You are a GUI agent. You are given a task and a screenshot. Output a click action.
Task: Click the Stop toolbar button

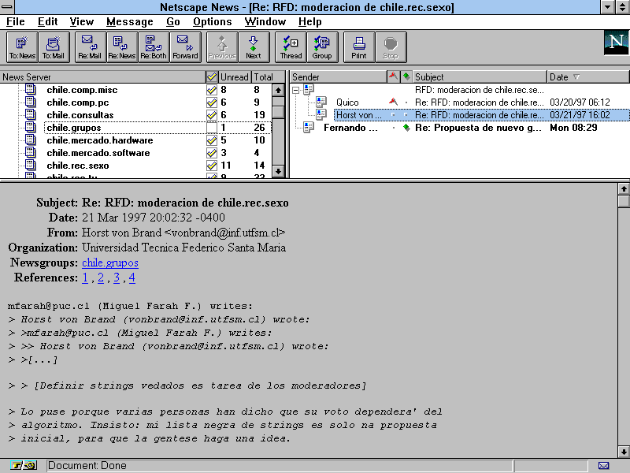(x=391, y=47)
